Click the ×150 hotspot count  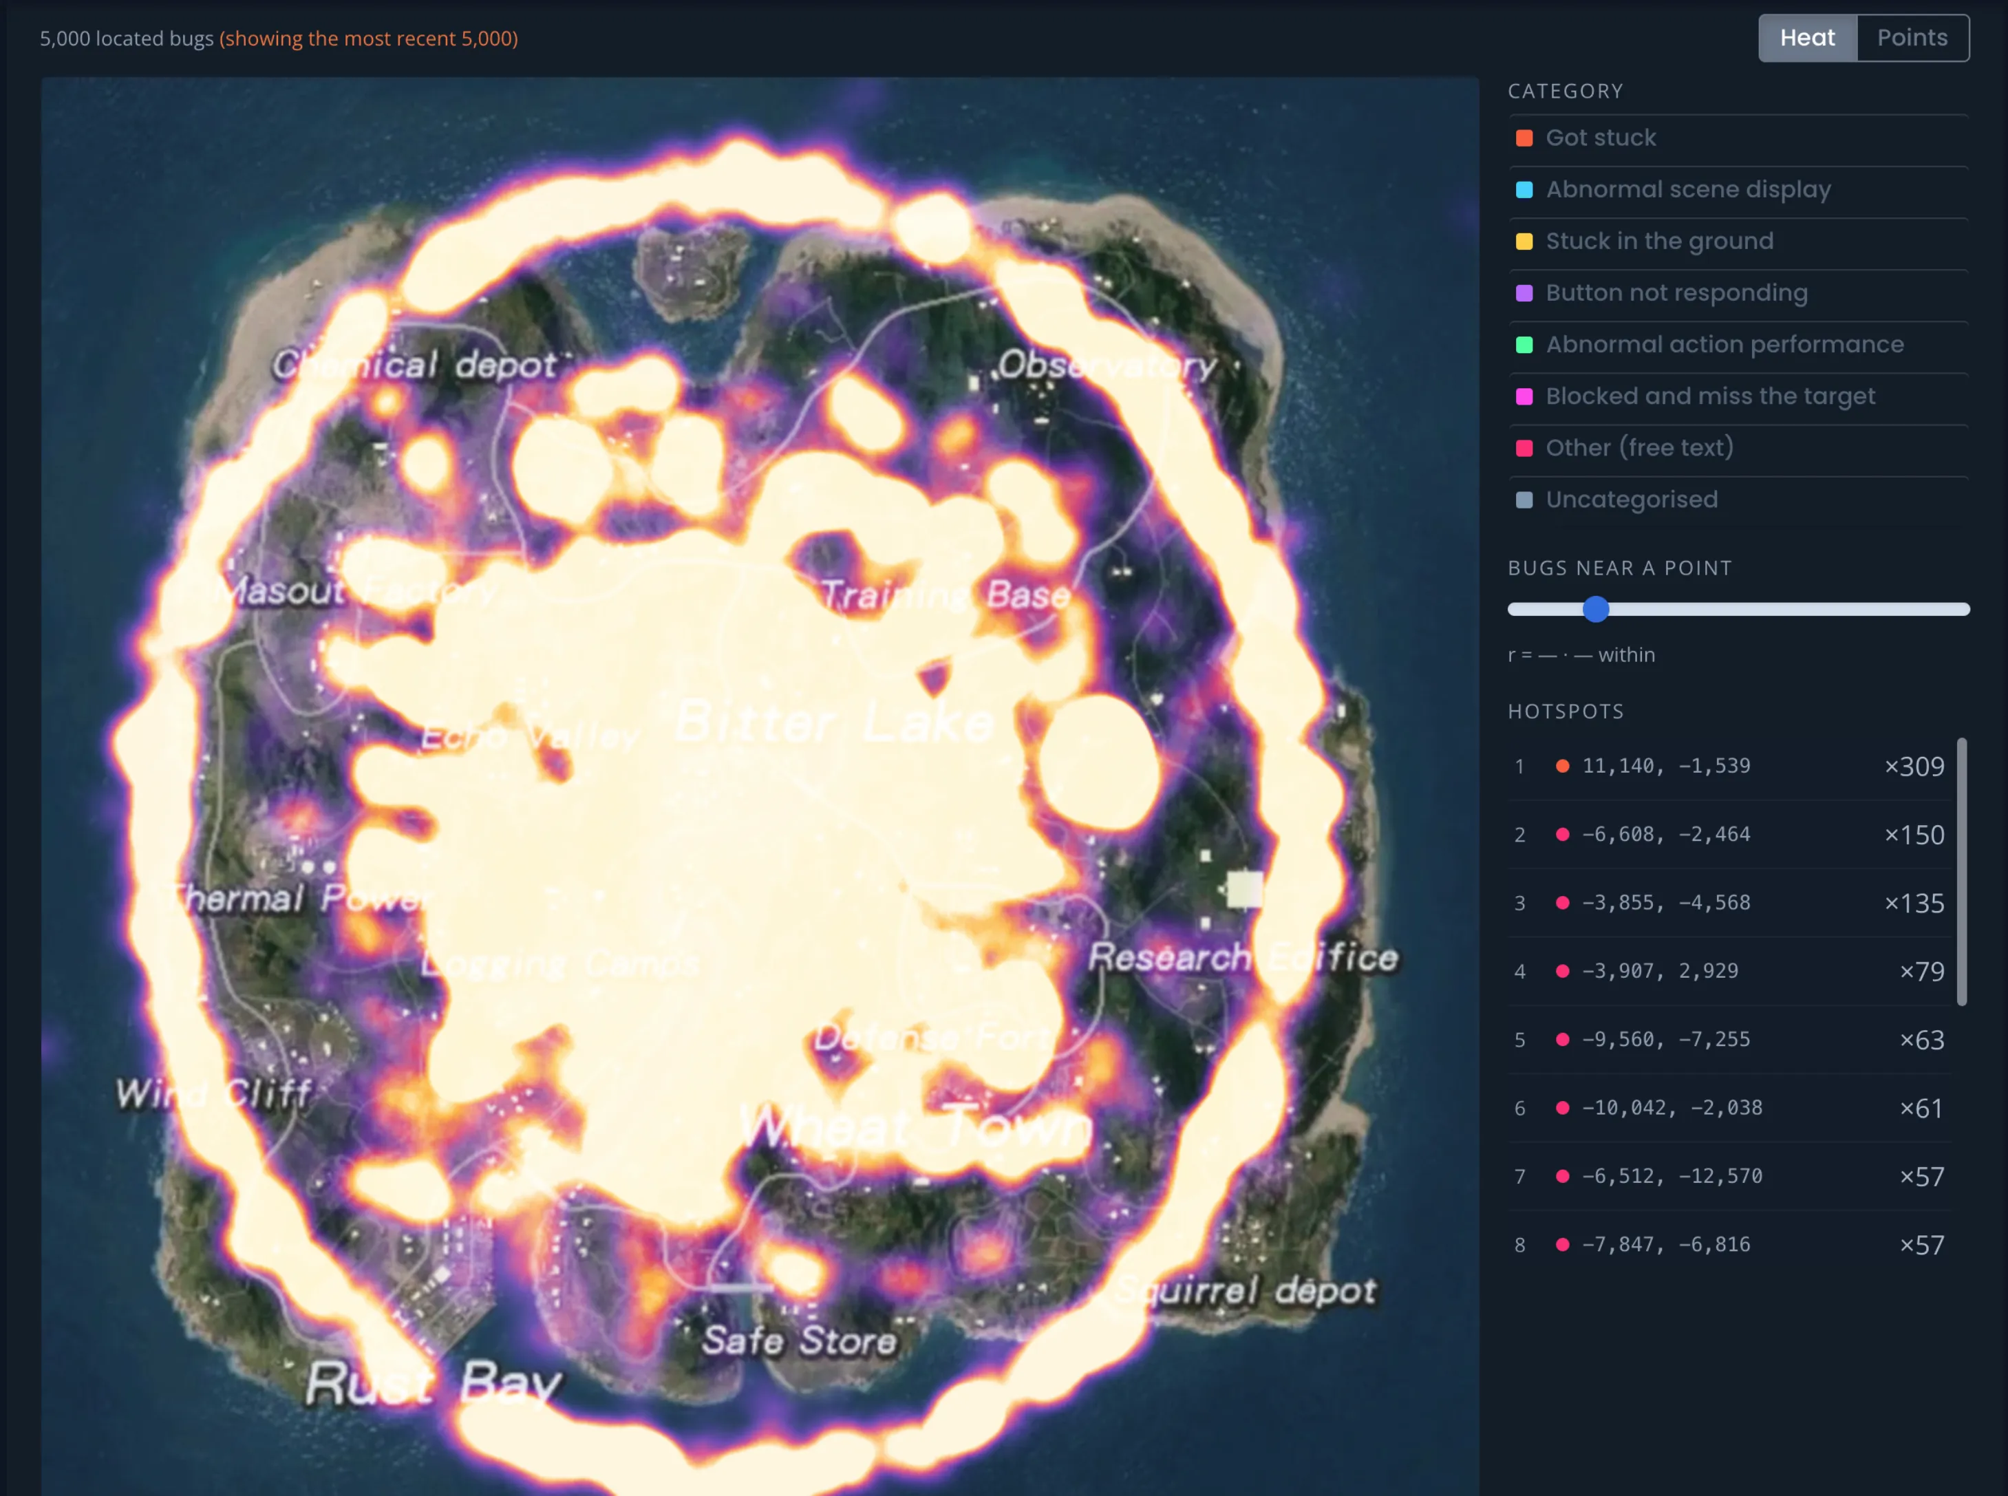1914,835
